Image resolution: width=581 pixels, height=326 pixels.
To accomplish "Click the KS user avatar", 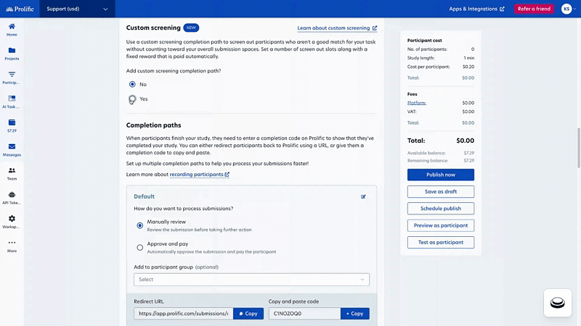I will (566, 9).
